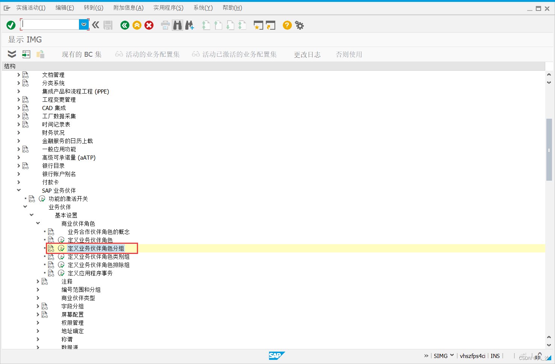Screen dimensions: 555x364
Task: Select the 金融服务的日历上载 tree row
Action: tap(67, 141)
